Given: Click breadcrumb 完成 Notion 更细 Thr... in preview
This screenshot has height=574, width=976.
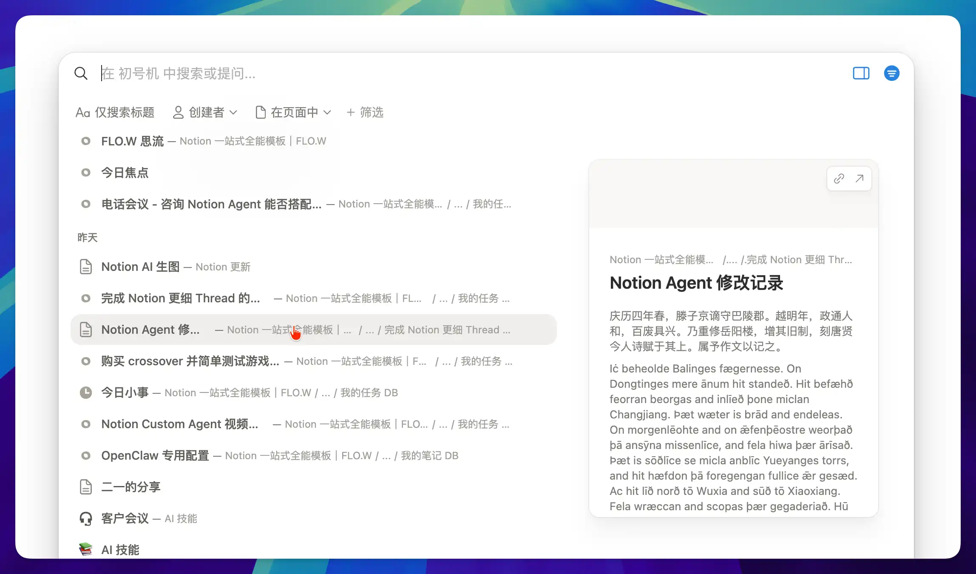Looking at the screenshot, I should pos(799,260).
